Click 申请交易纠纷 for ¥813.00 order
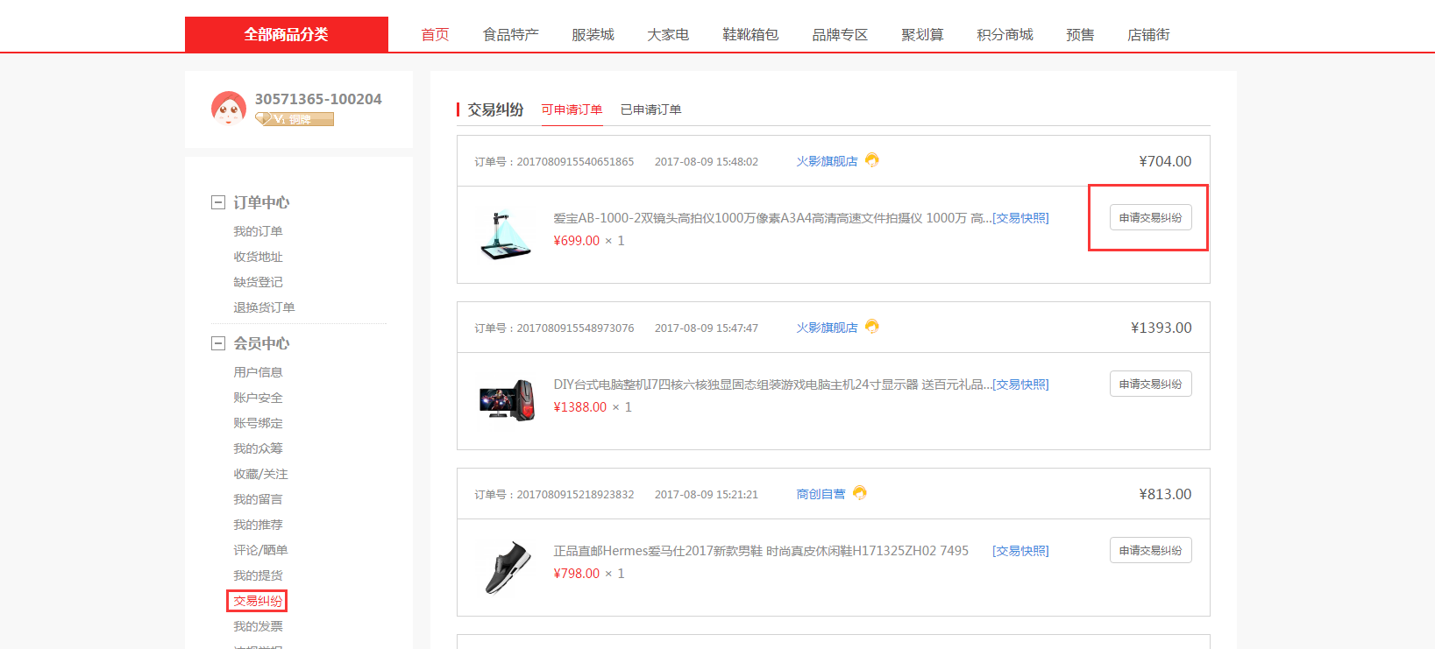The image size is (1435, 649). [1150, 550]
